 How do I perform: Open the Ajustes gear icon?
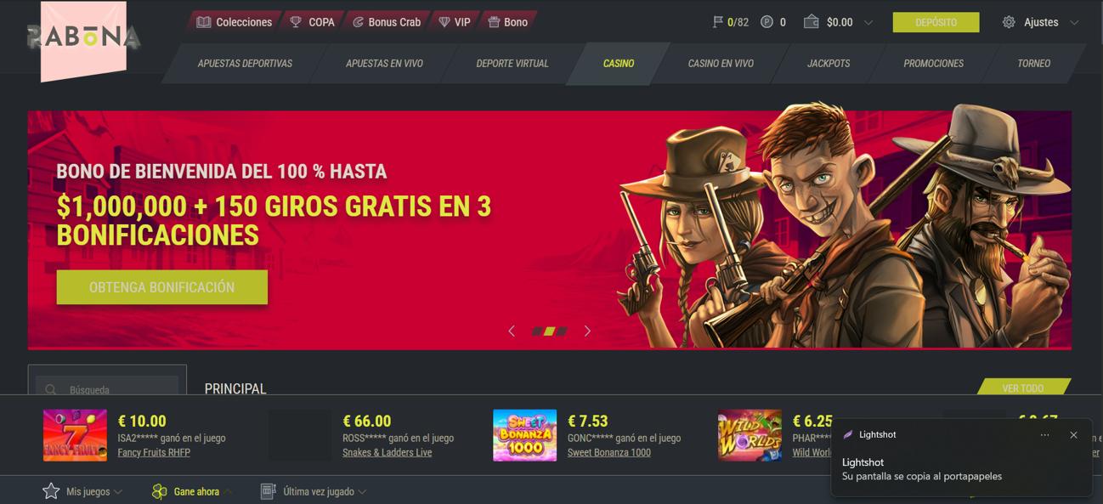1009,22
